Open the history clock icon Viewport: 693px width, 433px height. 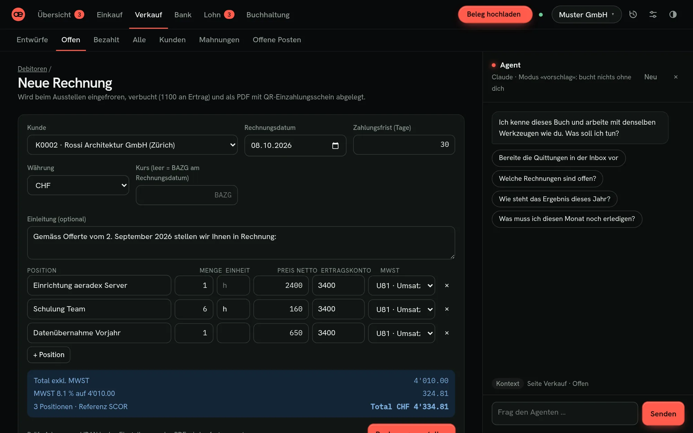coord(633,15)
